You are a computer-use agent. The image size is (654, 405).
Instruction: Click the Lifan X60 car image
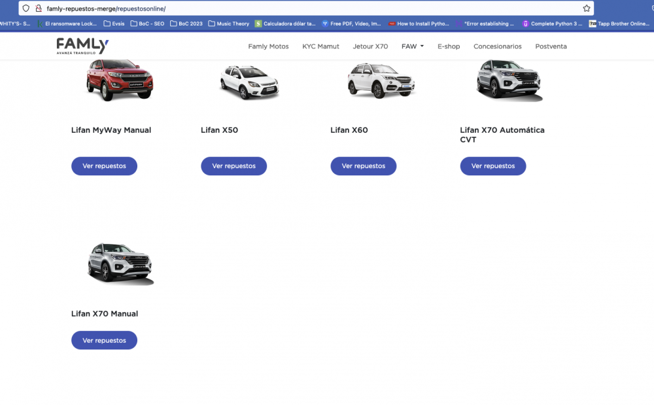click(381, 80)
